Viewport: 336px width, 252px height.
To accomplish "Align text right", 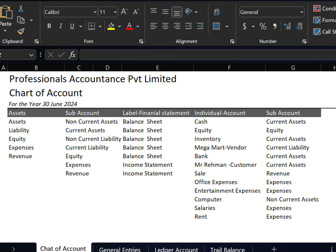I will coord(177,26).
